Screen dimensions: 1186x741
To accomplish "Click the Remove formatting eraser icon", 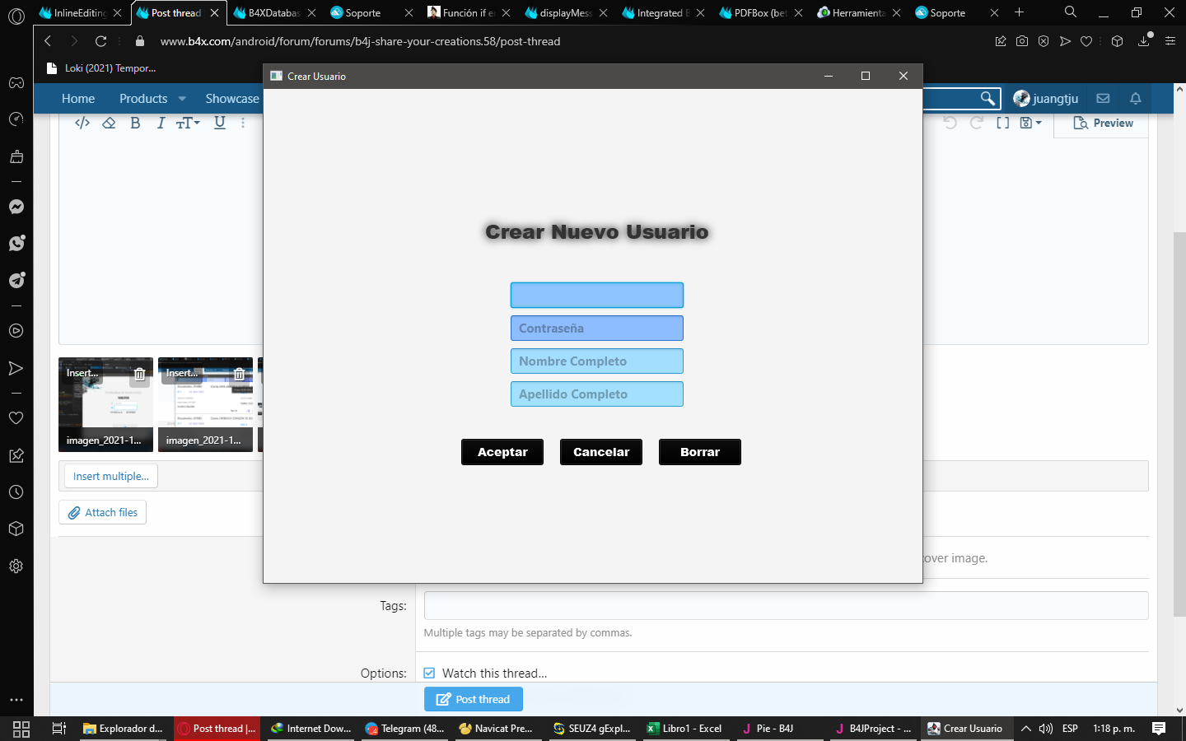I will (109, 123).
